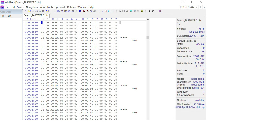Click the Modify Data toolbar icon
The width and height of the screenshot is (255, 124).
tap(73, 11)
